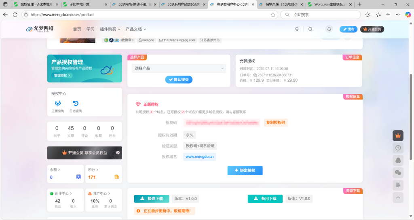Open the 推广中心 section
414x220 pixels.
(x=99, y=193)
